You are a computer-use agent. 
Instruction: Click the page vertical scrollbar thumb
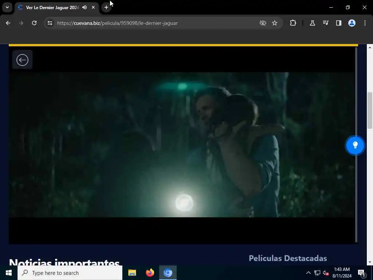(370, 110)
